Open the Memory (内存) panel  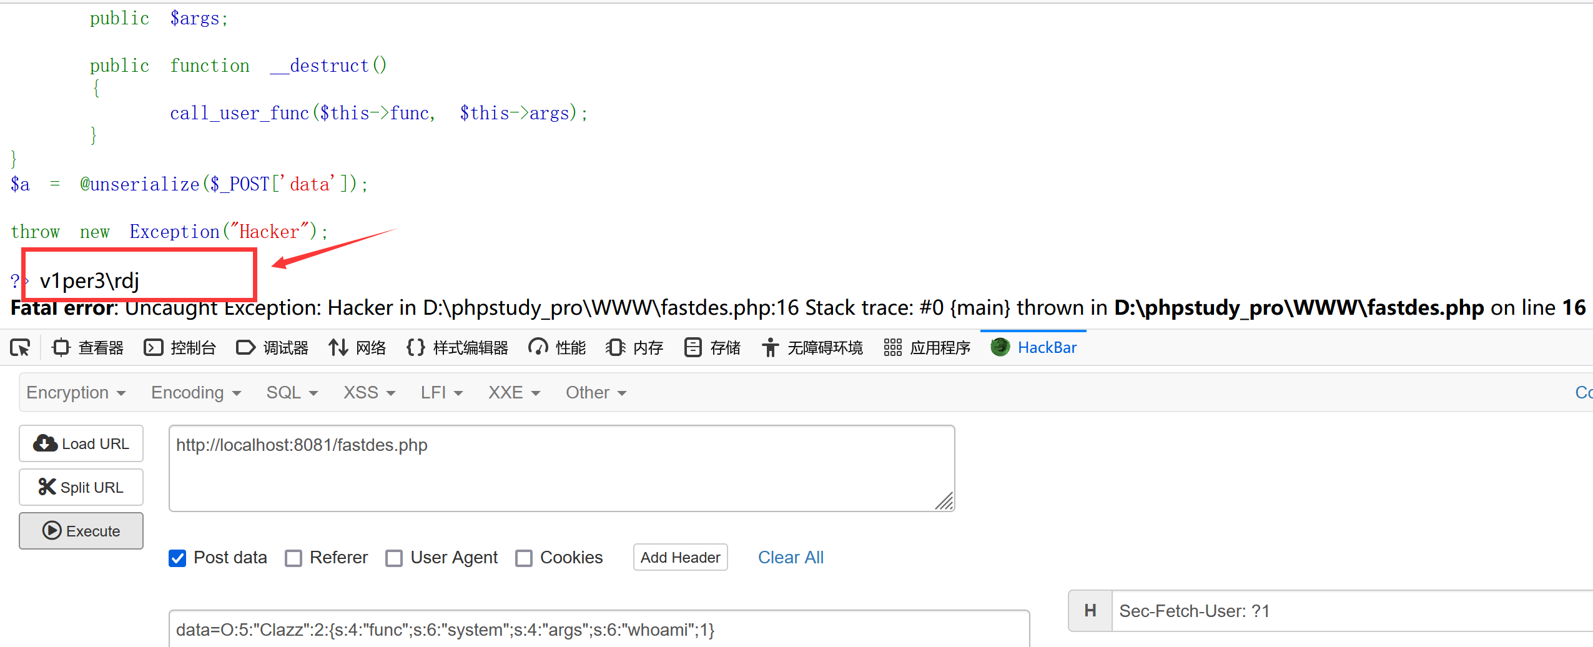634,347
